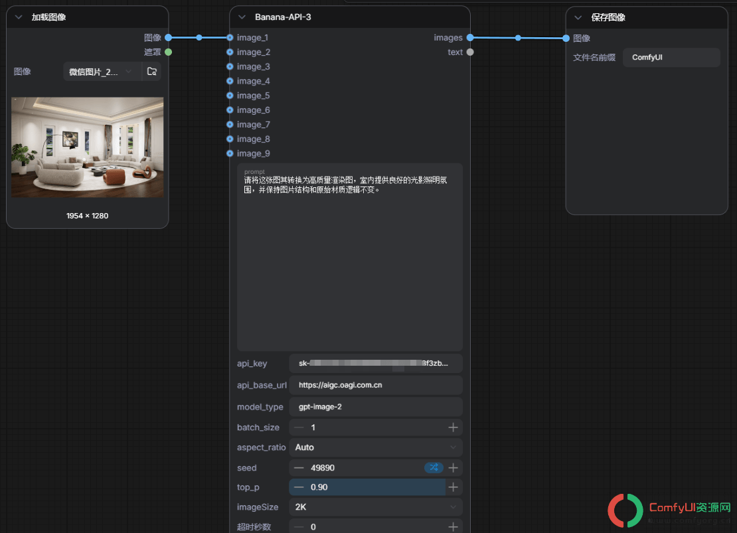The width and height of the screenshot is (737, 533).
Task: Open the aspect_ratio Auto dropdown
Action: pos(376,447)
